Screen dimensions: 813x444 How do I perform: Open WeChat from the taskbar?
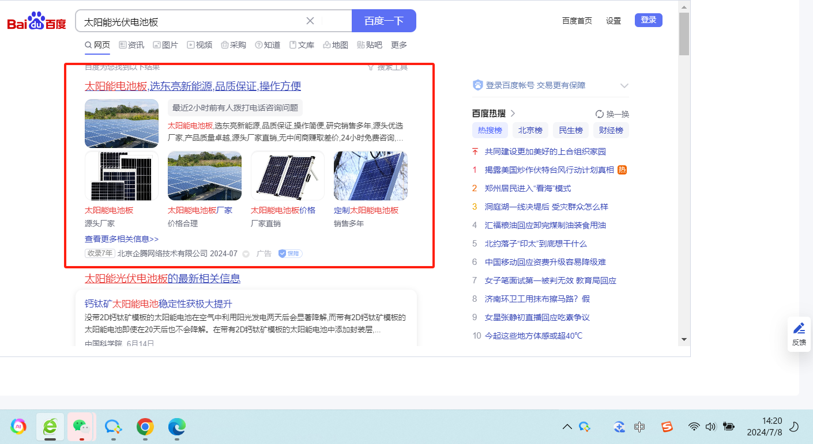(x=81, y=426)
